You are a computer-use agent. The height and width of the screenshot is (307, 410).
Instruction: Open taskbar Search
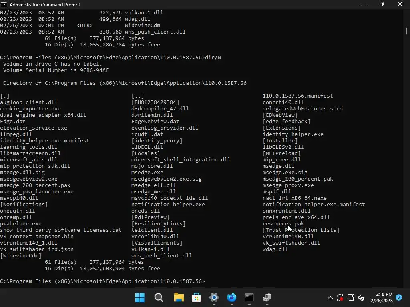(159, 297)
